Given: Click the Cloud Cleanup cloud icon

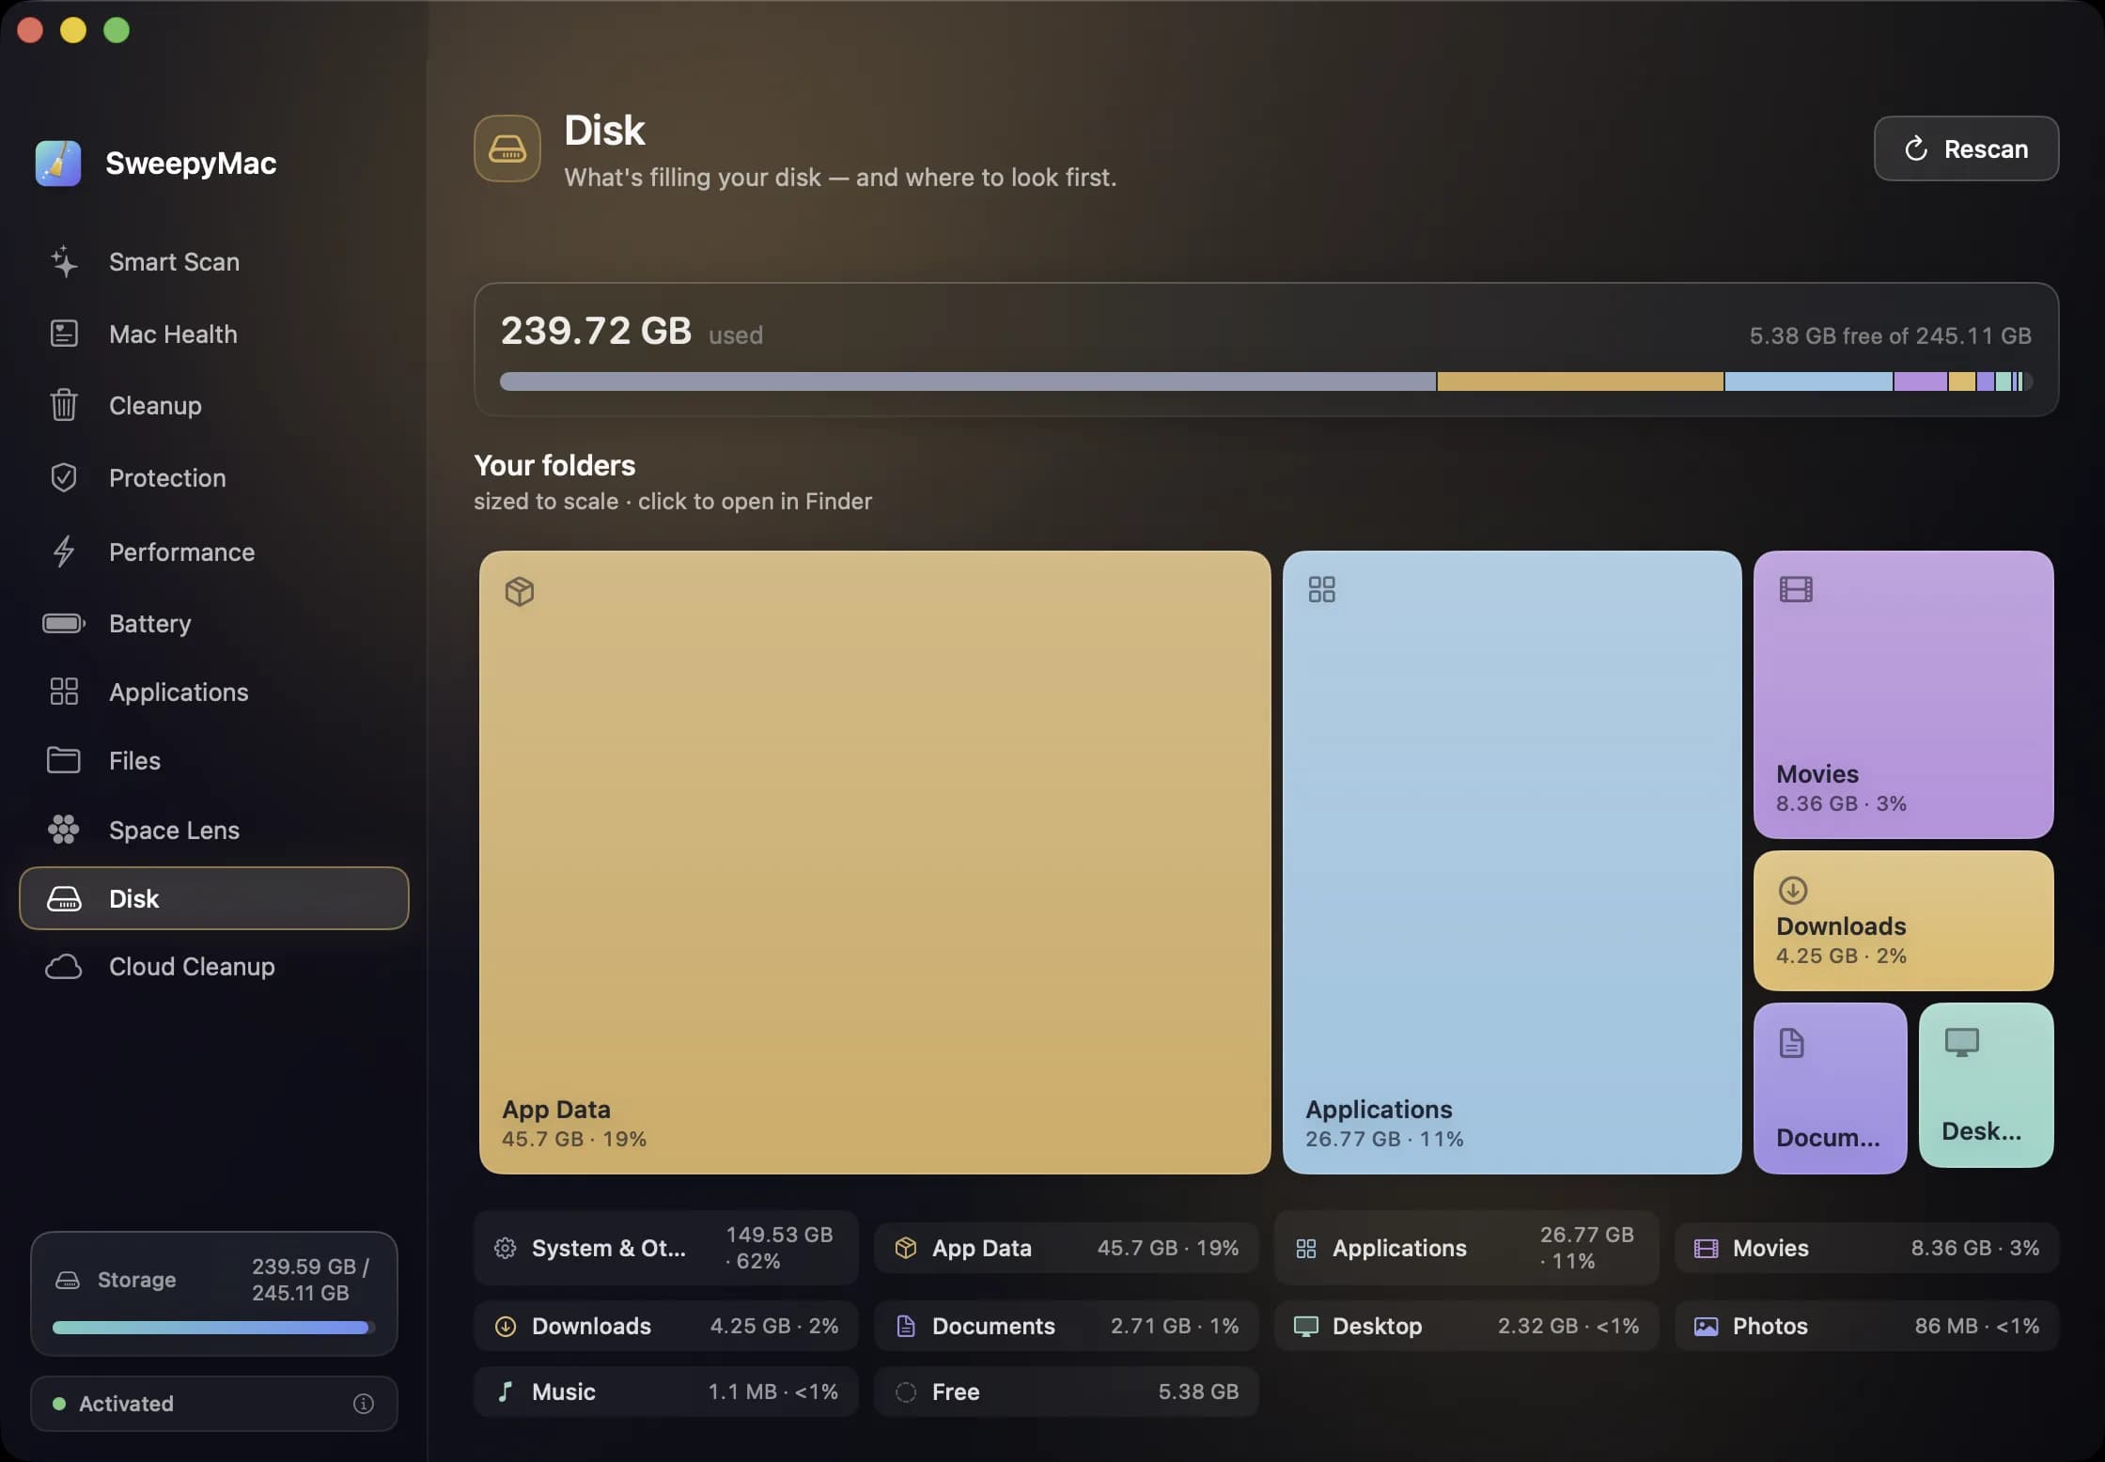Looking at the screenshot, I should 64,967.
